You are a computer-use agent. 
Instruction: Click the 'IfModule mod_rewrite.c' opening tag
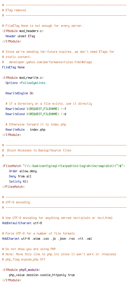(x=23, y=78)
